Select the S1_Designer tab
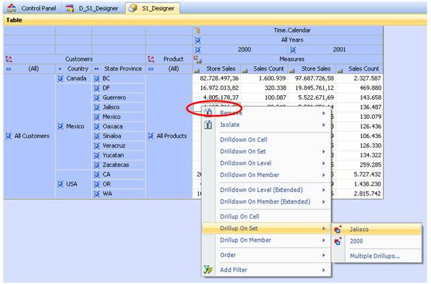 152,8
